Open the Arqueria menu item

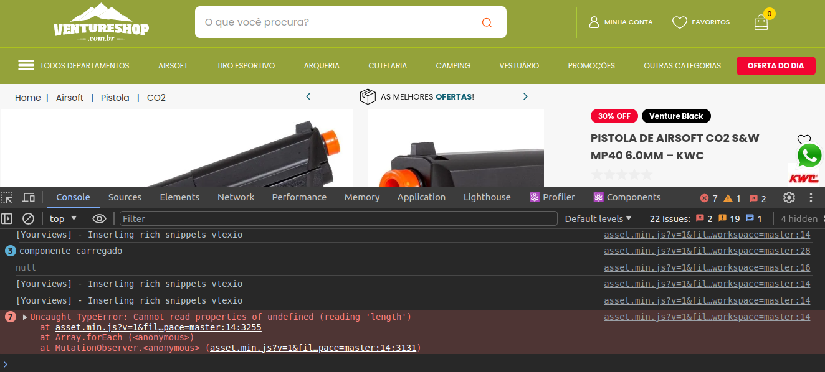[322, 65]
